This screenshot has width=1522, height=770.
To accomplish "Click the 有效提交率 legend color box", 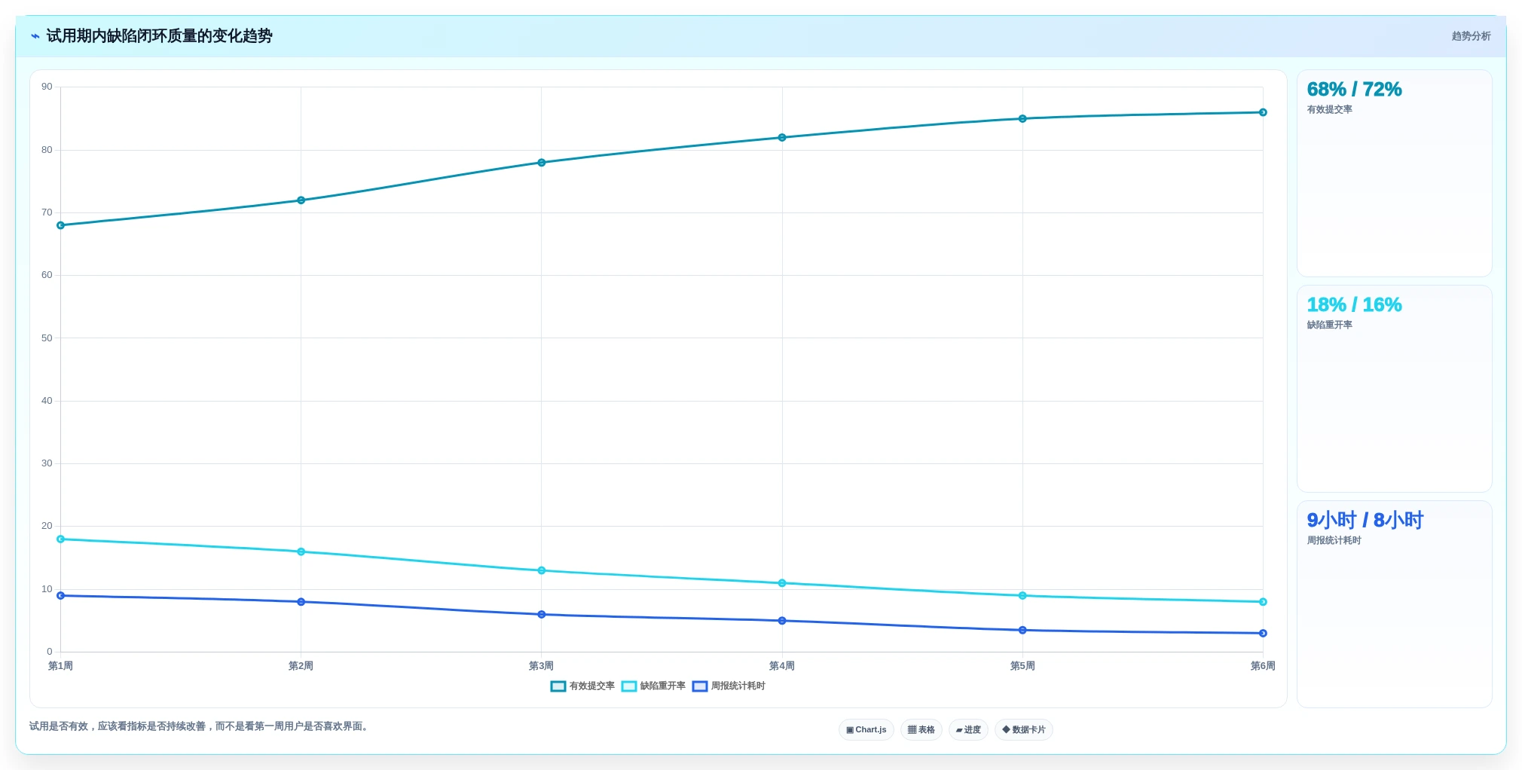I will point(558,686).
